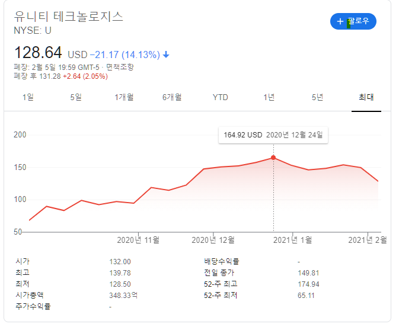Click the 면책조항 disclaimer link
399x327 pixels.
[x=120, y=68]
